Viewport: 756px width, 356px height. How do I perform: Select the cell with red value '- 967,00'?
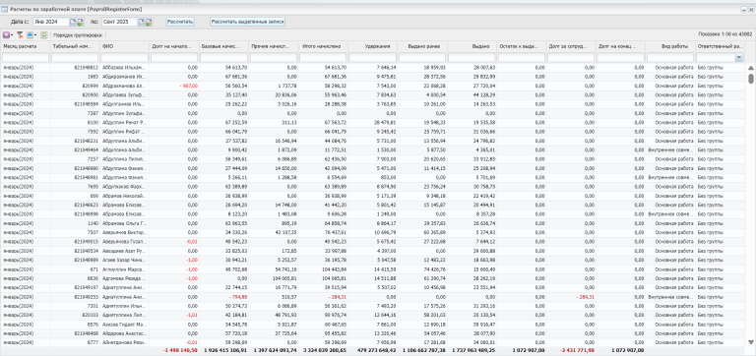[x=174, y=86]
